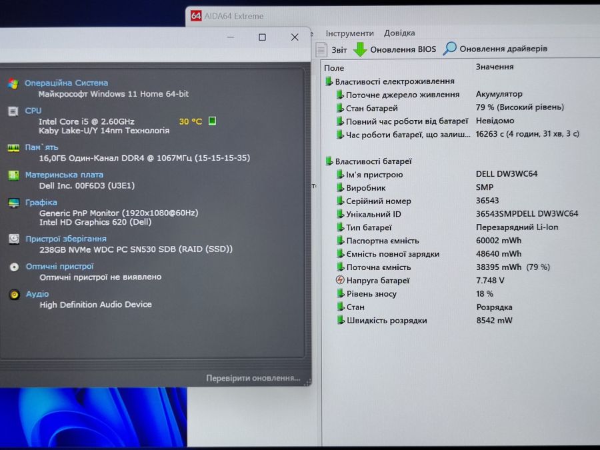The image size is (600, 450).
Task: Select 'Час роботи батареї, що залиш...' row
Action: [x=457, y=134]
